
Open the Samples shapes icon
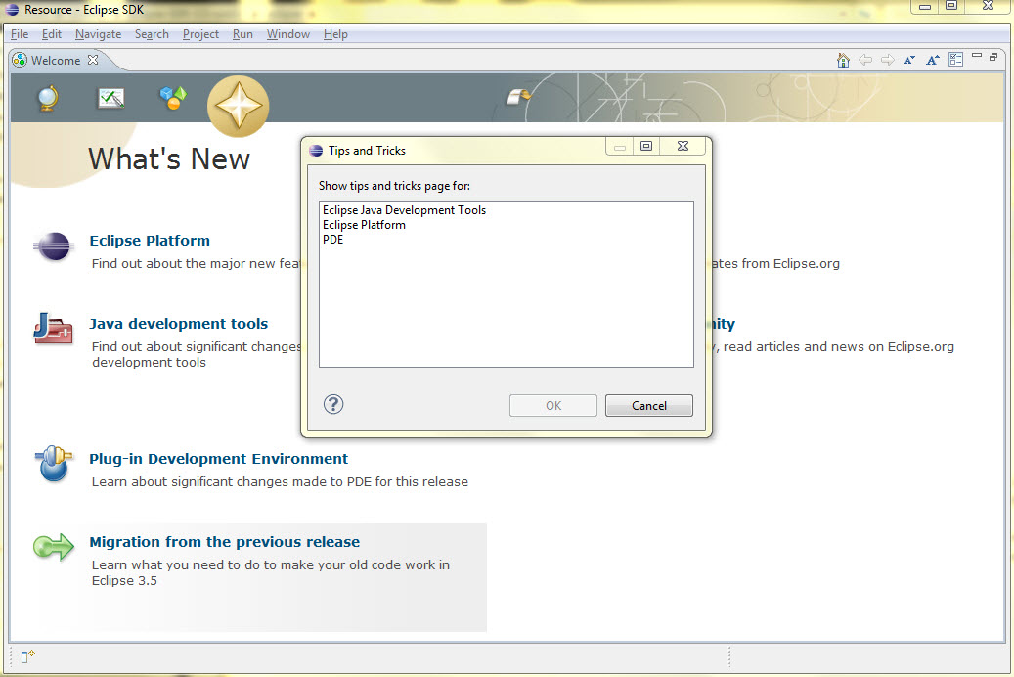coord(173,98)
